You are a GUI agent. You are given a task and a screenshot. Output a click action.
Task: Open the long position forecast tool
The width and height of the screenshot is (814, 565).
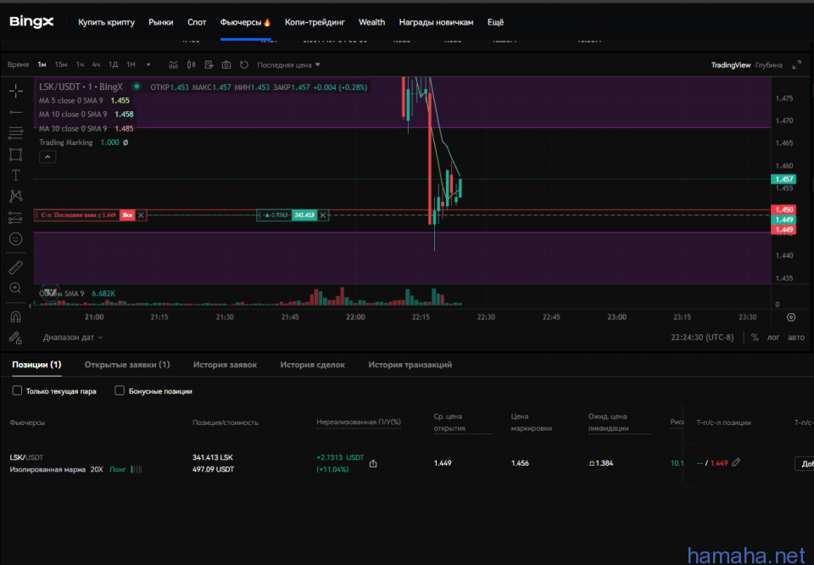pyautogui.click(x=15, y=217)
